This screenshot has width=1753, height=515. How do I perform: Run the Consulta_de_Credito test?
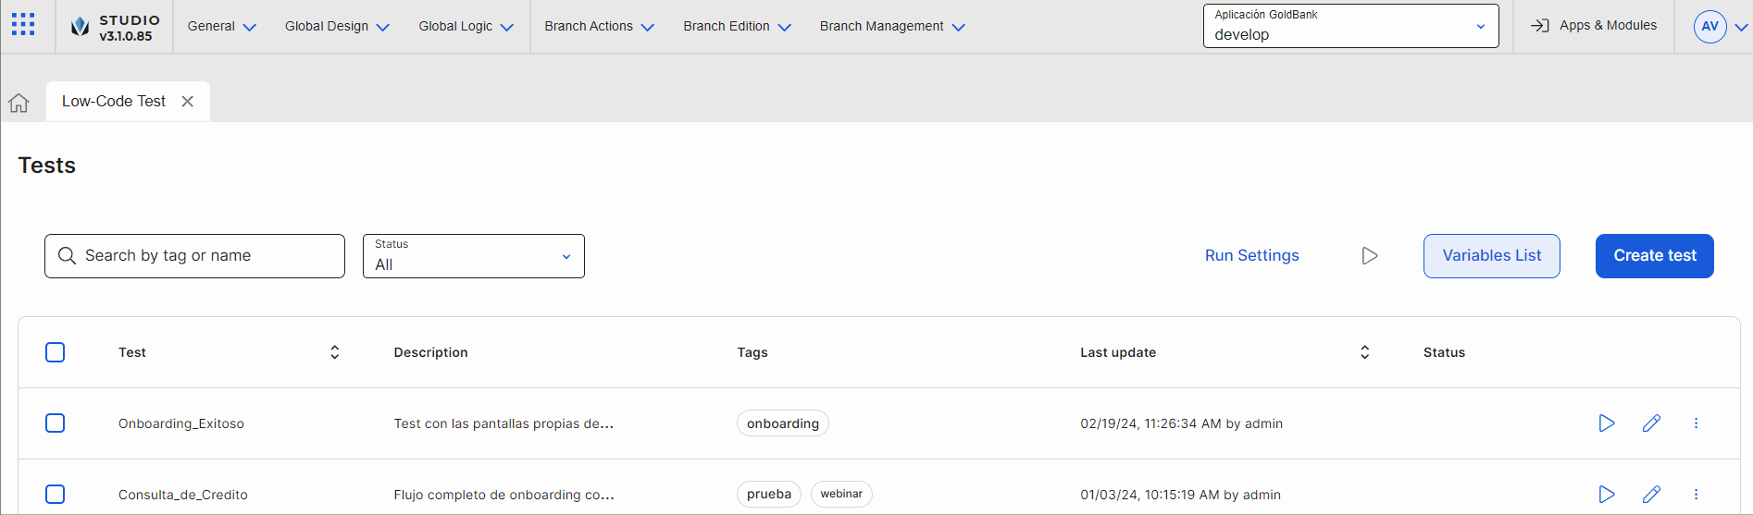1606,495
